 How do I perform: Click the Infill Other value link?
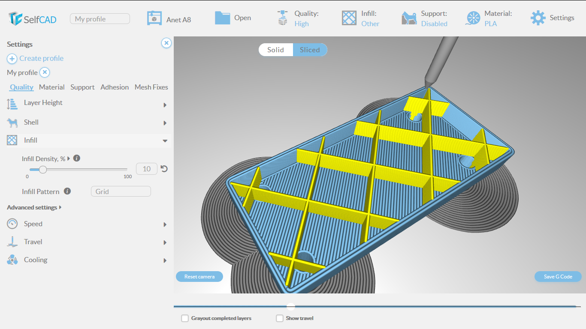[370, 24]
